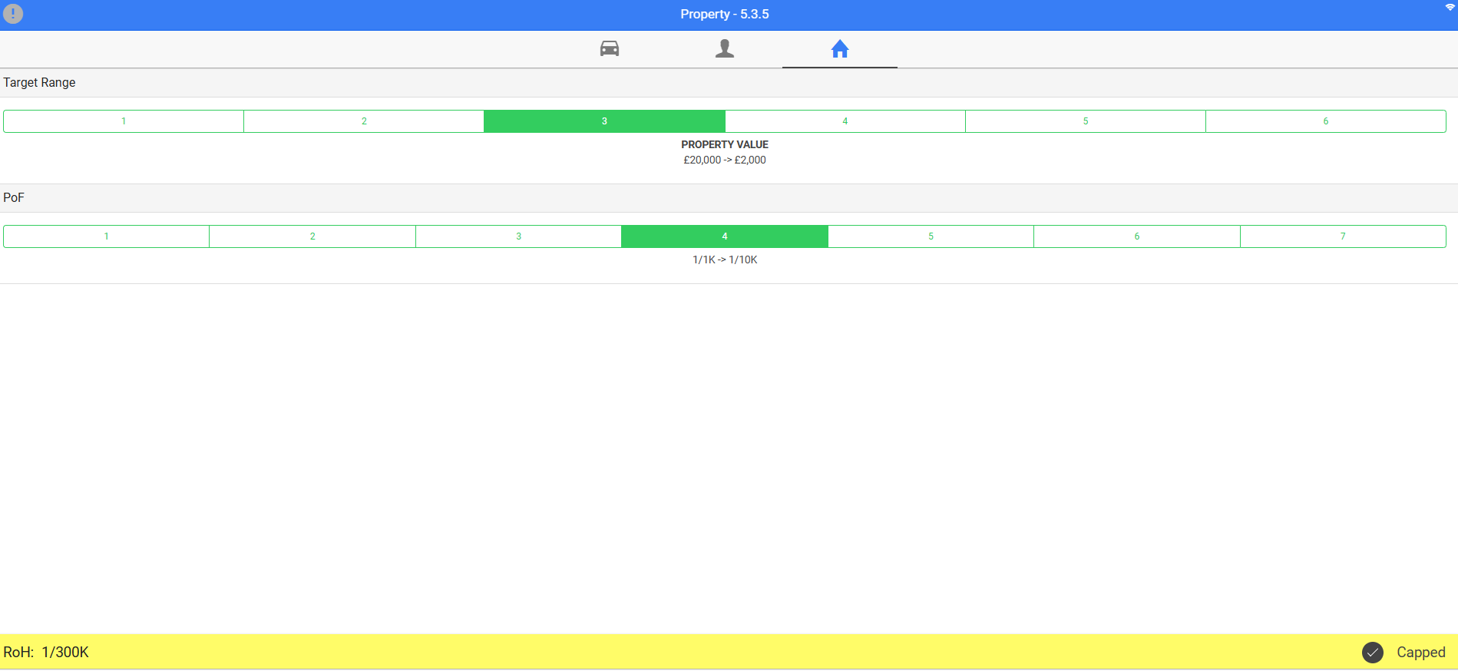
Task: Pick PoF segment 6
Action: coord(1136,236)
